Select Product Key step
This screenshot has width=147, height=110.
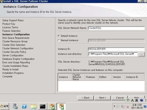[x=9, y=24]
